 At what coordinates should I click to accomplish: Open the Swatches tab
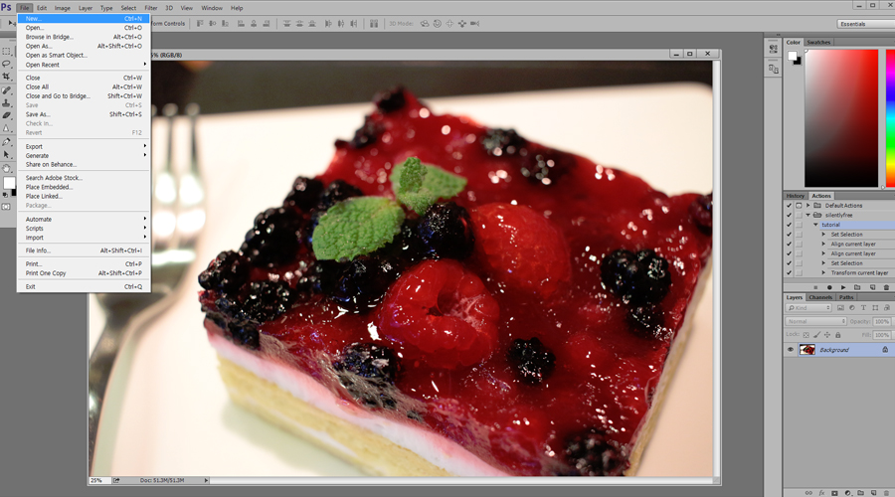pyautogui.click(x=818, y=43)
